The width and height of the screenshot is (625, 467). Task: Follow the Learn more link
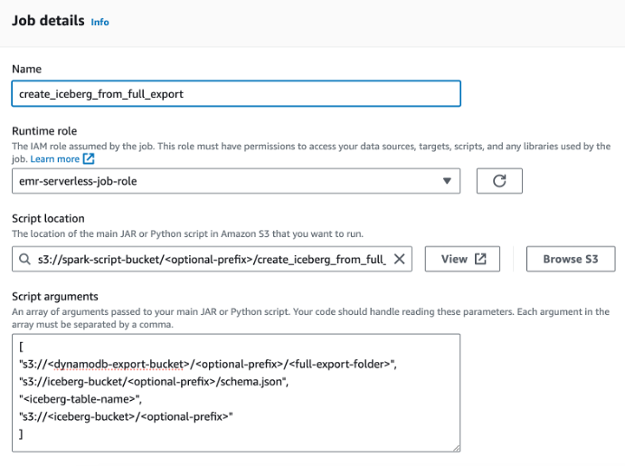(55, 158)
